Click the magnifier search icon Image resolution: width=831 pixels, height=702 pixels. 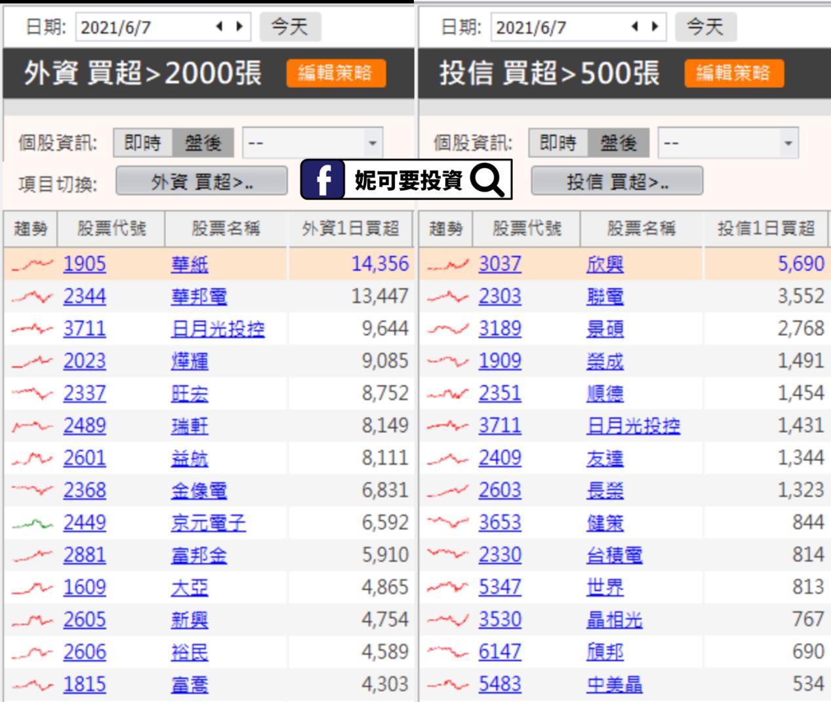pyautogui.click(x=488, y=180)
